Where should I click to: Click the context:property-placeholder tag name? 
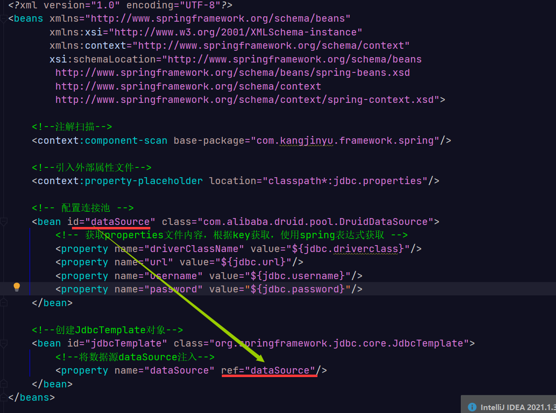pyautogui.click(x=120, y=181)
